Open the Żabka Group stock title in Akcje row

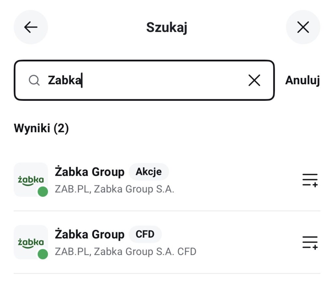pyautogui.click(x=89, y=172)
